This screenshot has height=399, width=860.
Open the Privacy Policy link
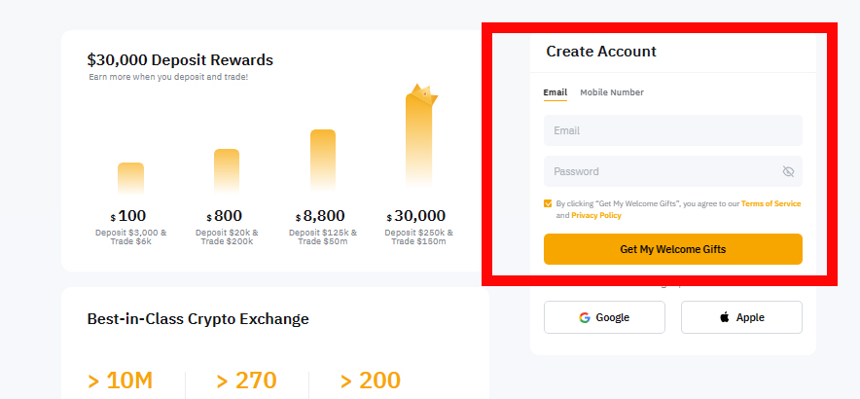click(596, 216)
